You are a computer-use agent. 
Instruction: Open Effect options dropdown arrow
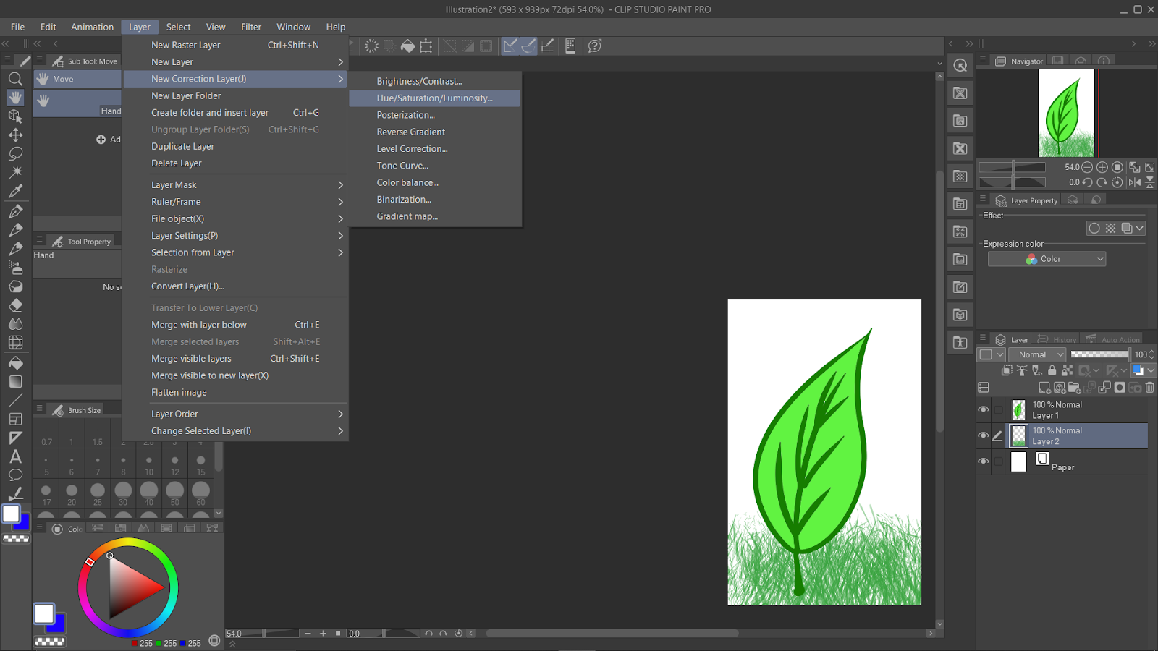pyautogui.click(x=1140, y=229)
